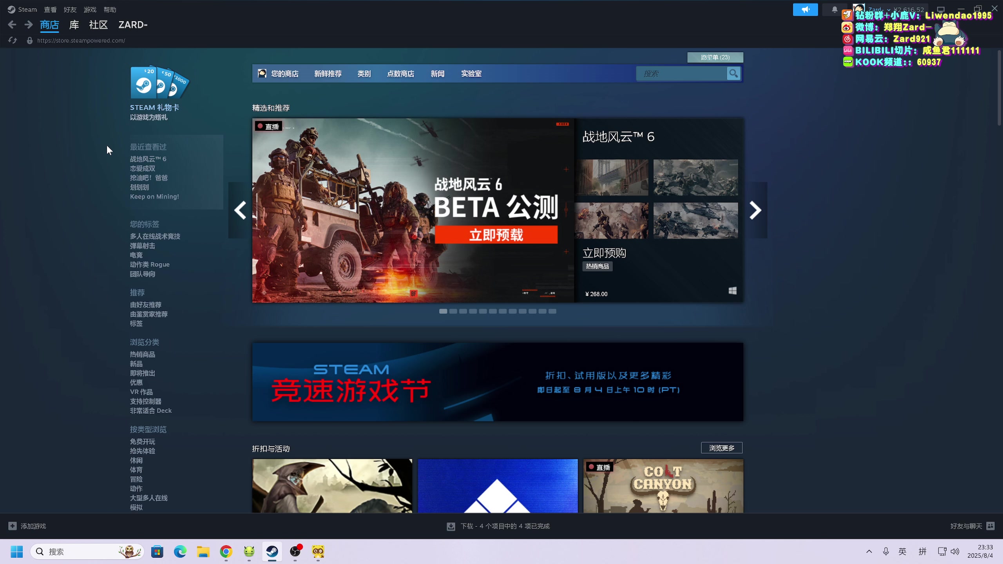Open Microsoft Store from the taskbar
This screenshot has height=564, width=1003.
[x=157, y=552]
